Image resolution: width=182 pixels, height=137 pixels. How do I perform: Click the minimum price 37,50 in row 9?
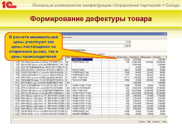pyautogui.click(x=127, y=80)
